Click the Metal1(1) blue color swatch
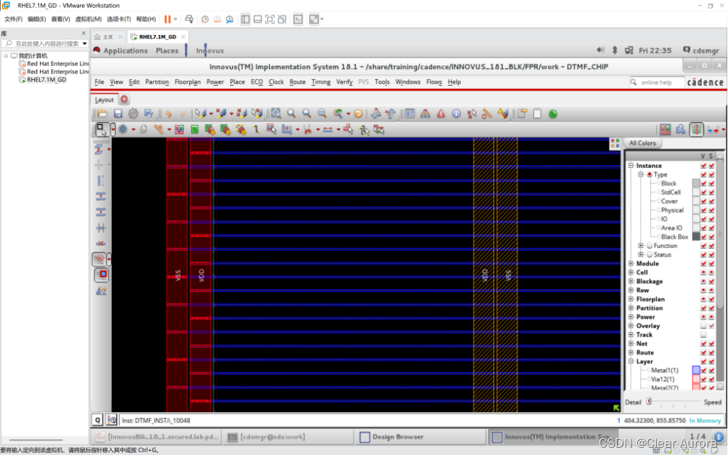The width and height of the screenshot is (728, 455). click(696, 370)
